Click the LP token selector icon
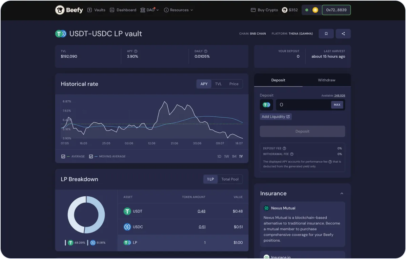This screenshot has width=406, height=259. coord(266,105)
